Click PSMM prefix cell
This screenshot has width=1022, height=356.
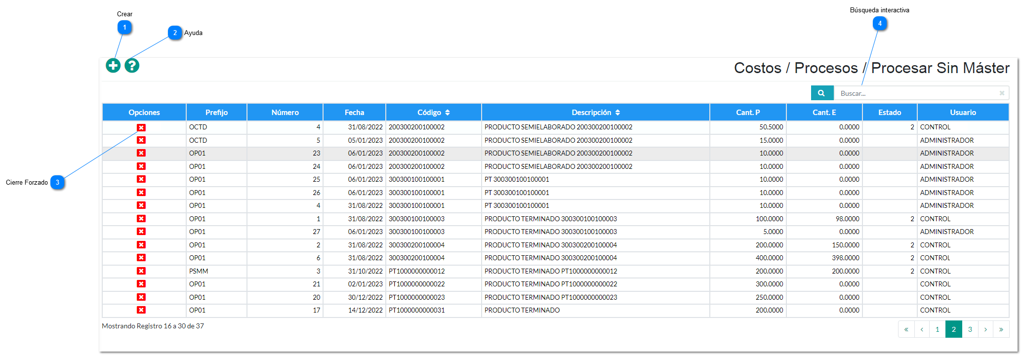click(216, 271)
